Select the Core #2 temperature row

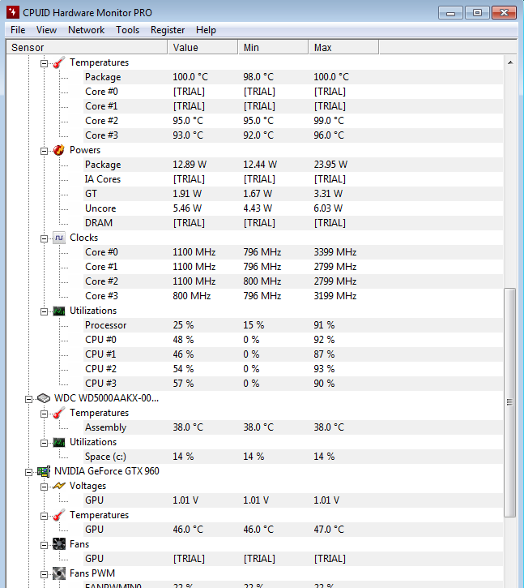coord(292,121)
